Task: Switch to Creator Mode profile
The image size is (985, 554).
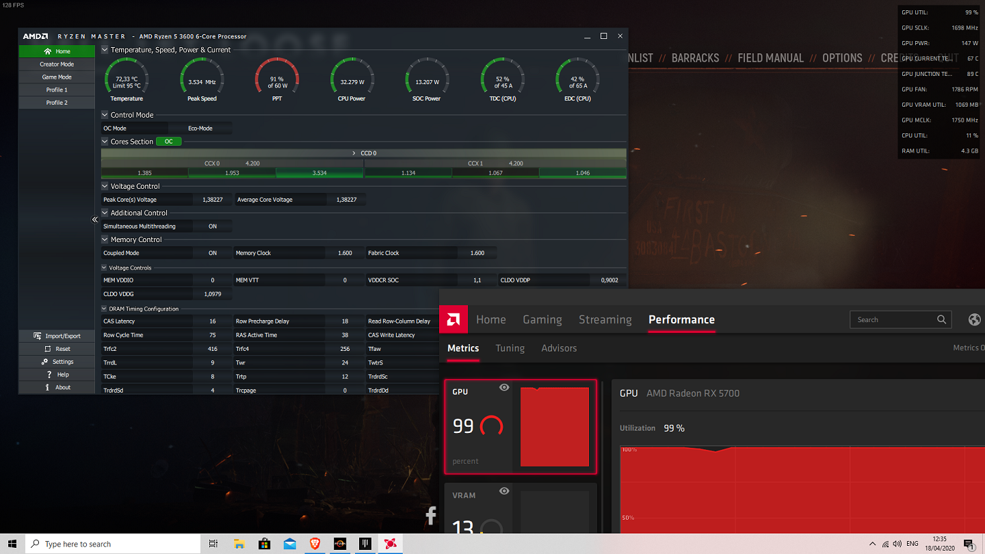Action: (57, 64)
